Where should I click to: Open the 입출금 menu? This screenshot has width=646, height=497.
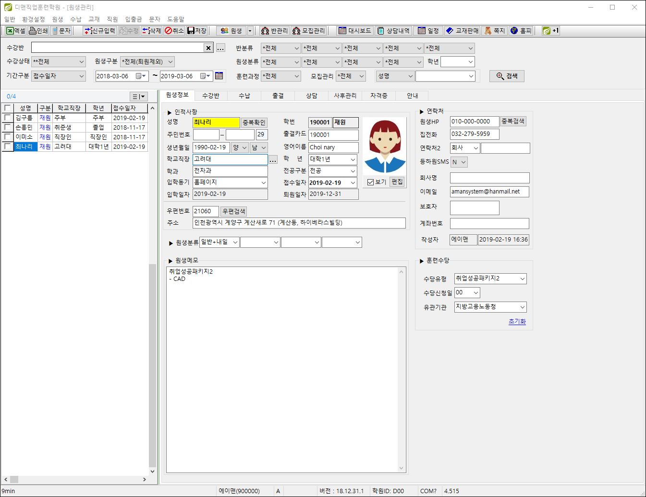pos(134,19)
